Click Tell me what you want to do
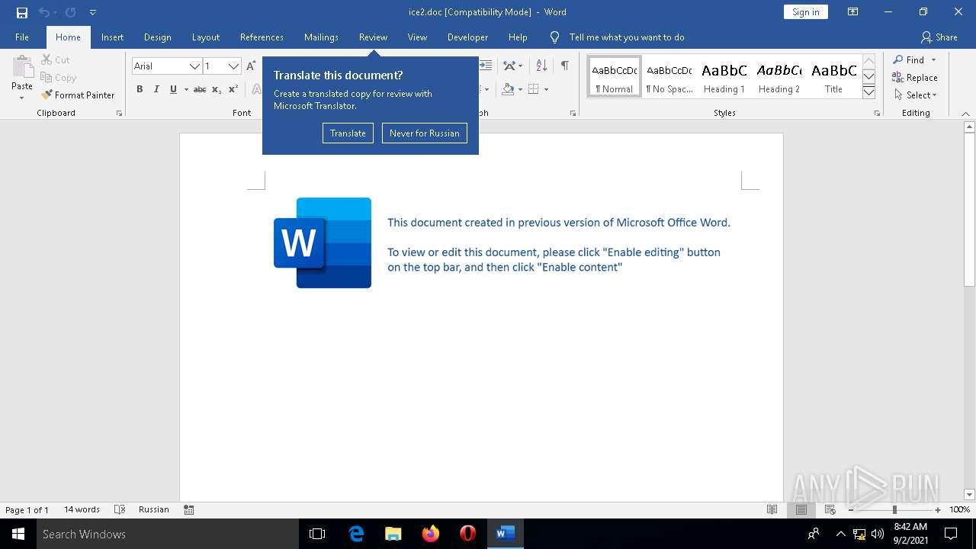This screenshot has height=549, width=976. (627, 37)
